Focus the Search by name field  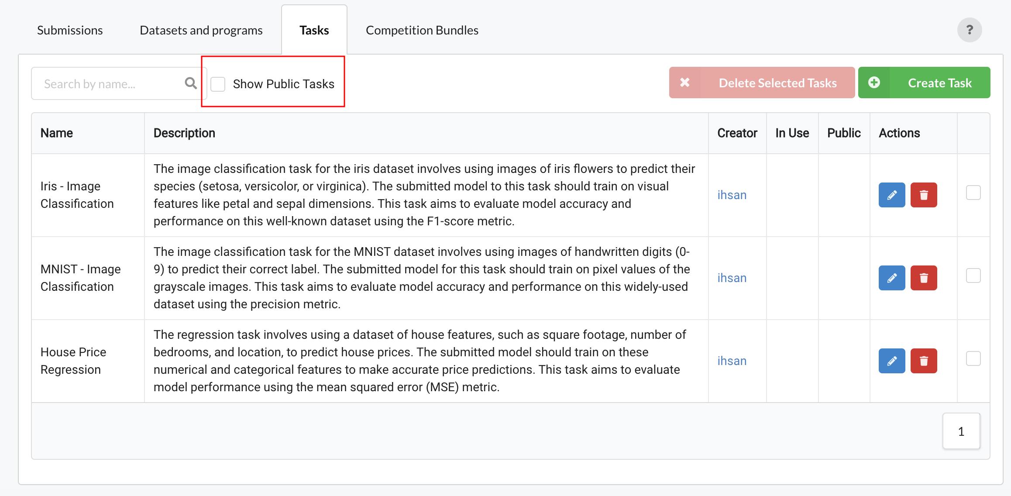[109, 83]
